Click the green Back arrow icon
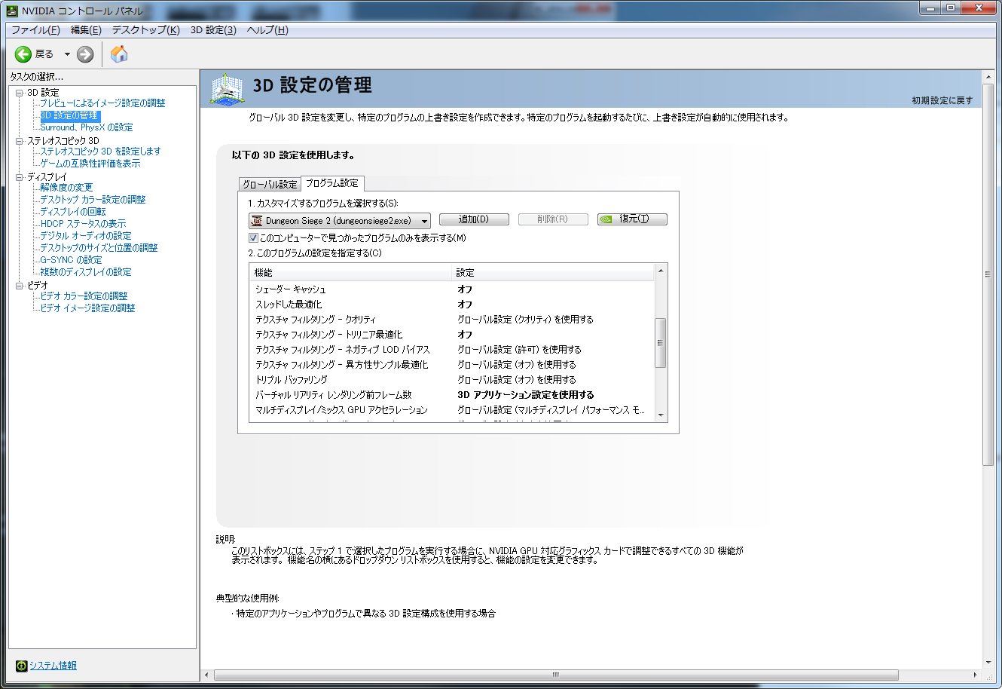 [x=24, y=54]
